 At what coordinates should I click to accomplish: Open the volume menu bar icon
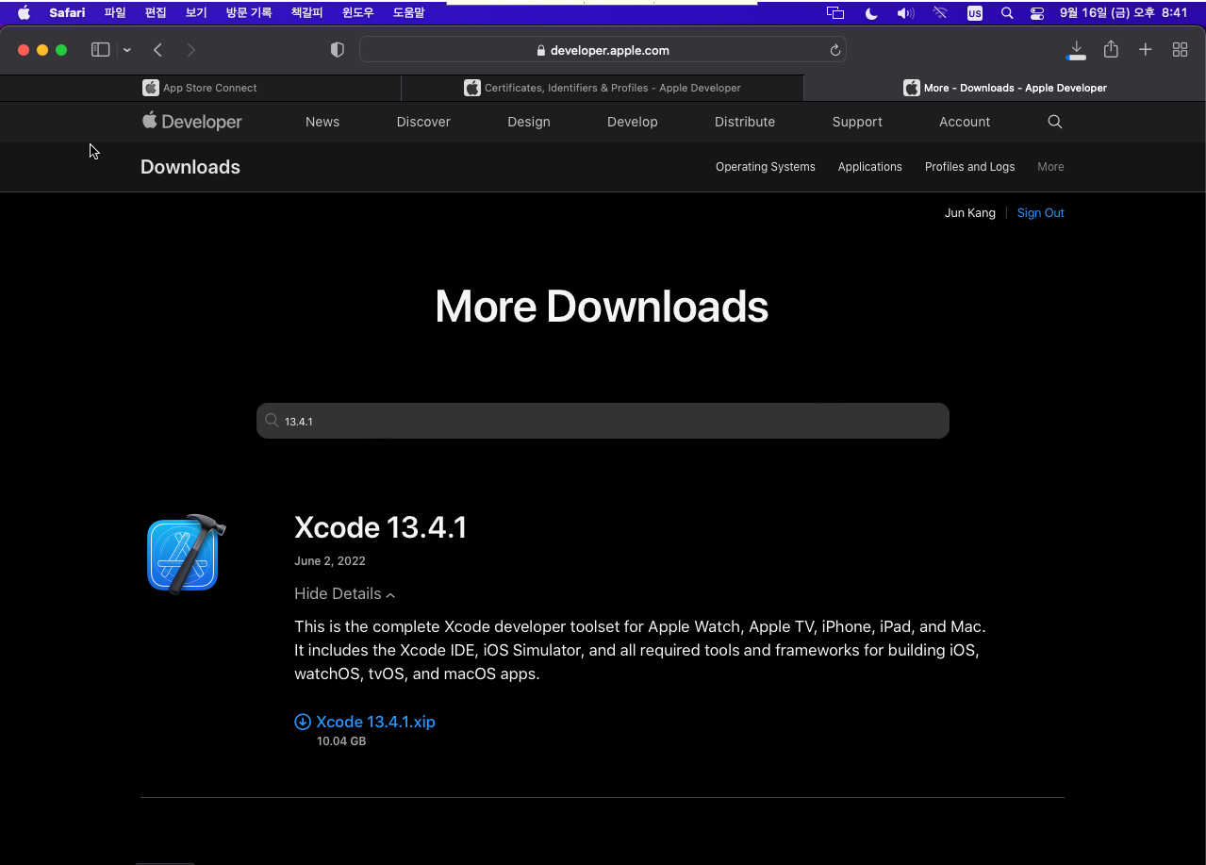pos(905,13)
